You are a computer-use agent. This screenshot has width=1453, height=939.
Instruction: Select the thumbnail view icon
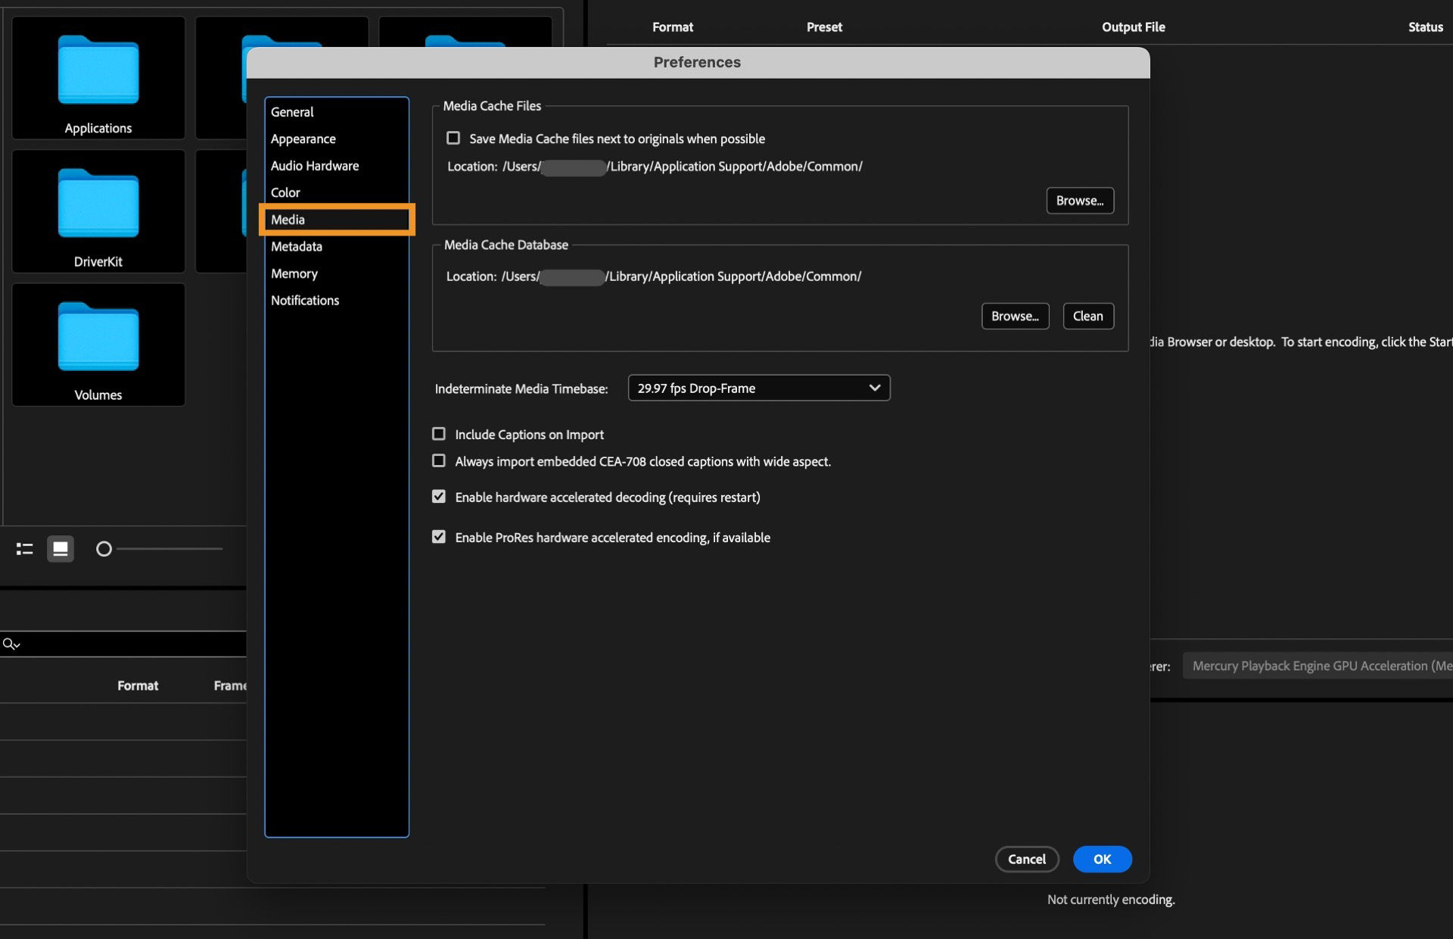tap(61, 549)
